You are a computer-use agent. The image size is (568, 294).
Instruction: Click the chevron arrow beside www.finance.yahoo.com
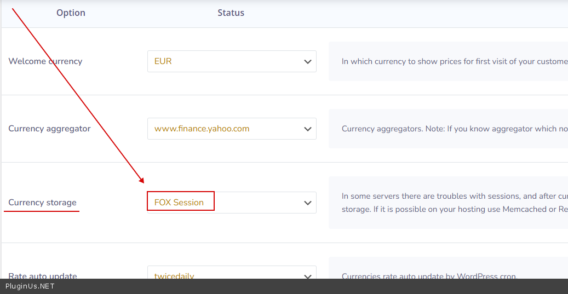pyautogui.click(x=308, y=129)
